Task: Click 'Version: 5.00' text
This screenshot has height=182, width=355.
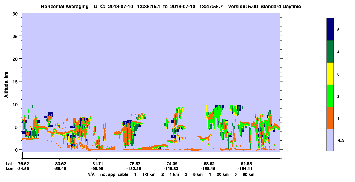Action: pyautogui.click(x=242, y=6)
